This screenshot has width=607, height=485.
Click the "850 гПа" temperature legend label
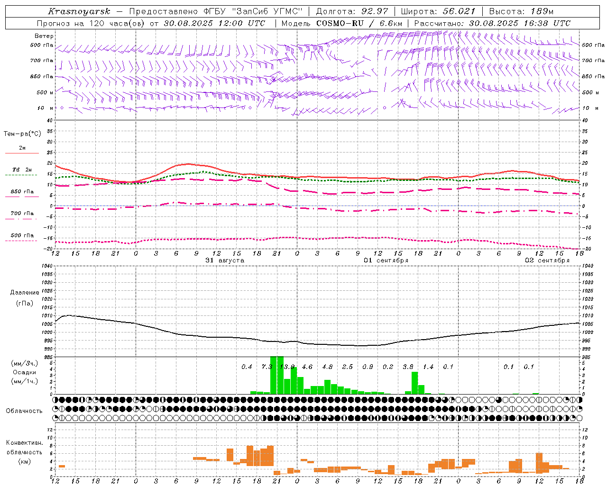[x=22, y=192]
